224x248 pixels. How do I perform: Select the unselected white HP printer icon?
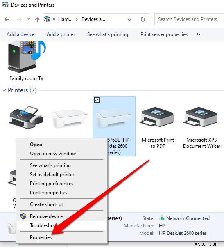(70, 119)
